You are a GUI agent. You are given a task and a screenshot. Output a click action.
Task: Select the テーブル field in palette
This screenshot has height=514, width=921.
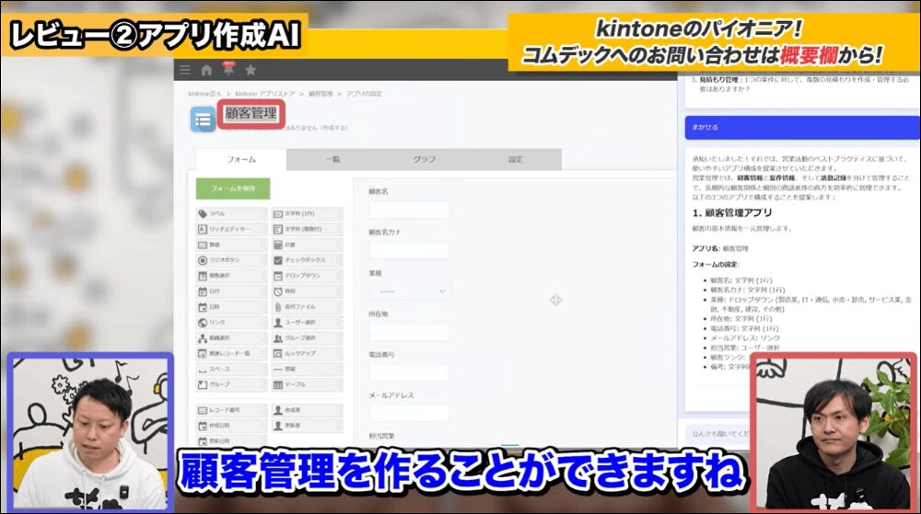[307, 384]
